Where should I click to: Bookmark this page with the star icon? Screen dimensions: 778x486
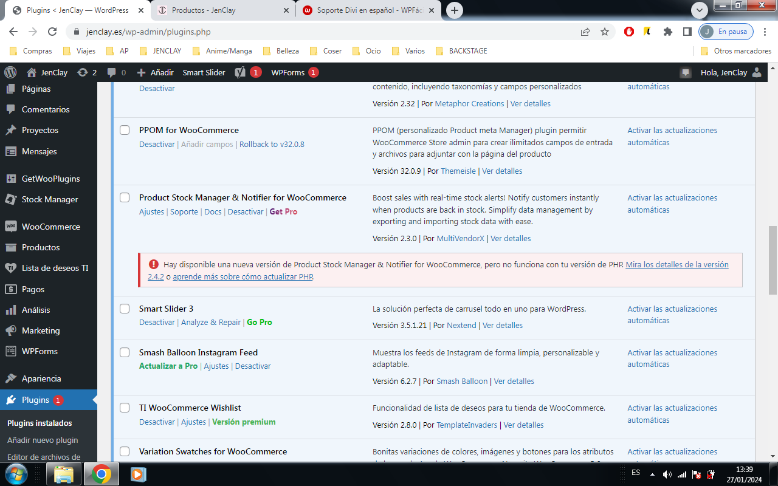click(x=604, y=32)
